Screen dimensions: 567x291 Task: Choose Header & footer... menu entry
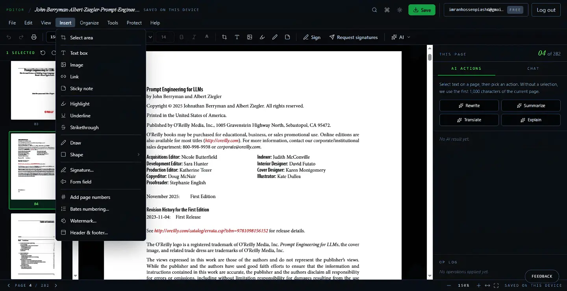101,232
